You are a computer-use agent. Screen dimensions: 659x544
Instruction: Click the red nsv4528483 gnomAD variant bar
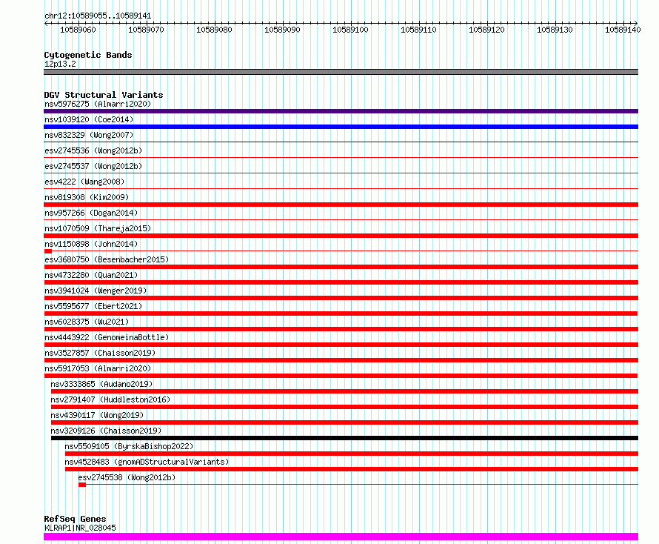pos(352,469)
